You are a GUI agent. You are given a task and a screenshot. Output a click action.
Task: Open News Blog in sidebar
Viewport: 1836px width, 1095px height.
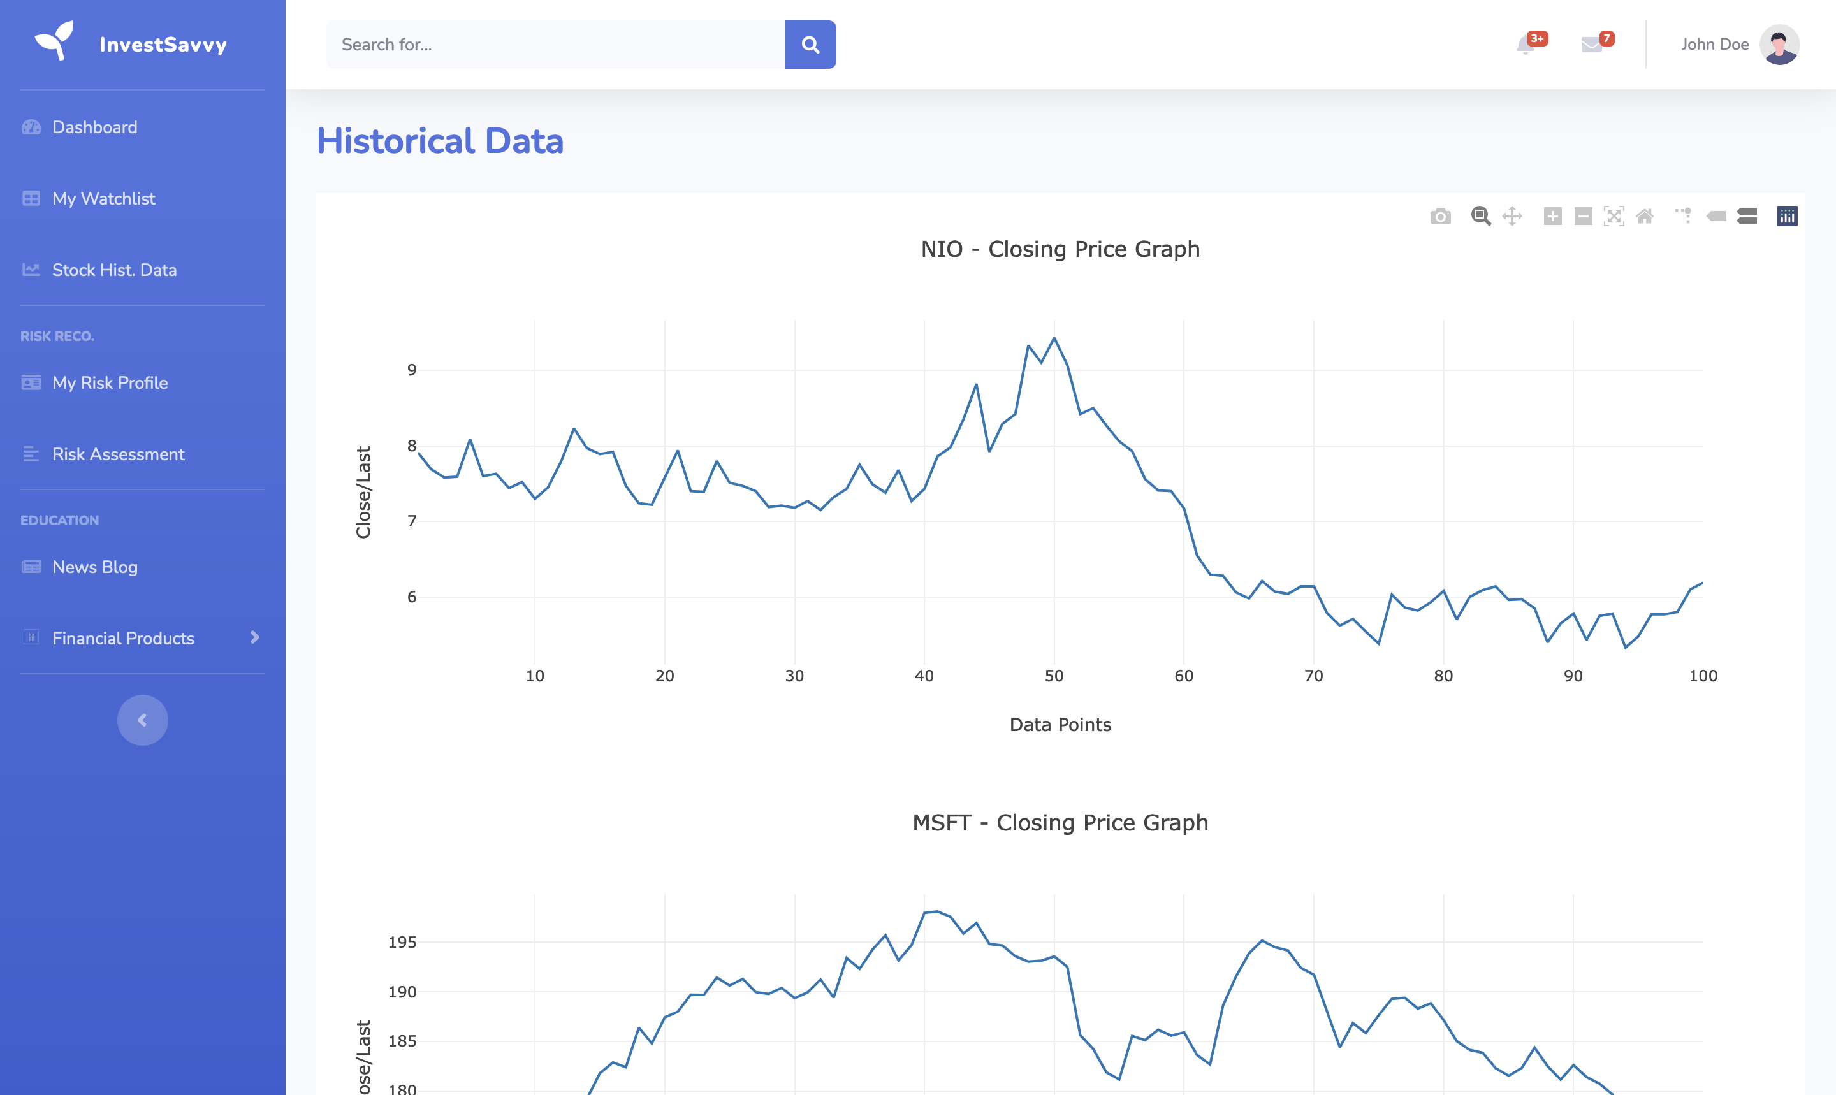pyautogui.click(x=142, y=567)
